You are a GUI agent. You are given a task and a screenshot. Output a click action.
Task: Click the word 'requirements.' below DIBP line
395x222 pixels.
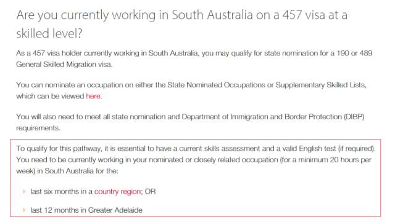(x=38, y=128)
